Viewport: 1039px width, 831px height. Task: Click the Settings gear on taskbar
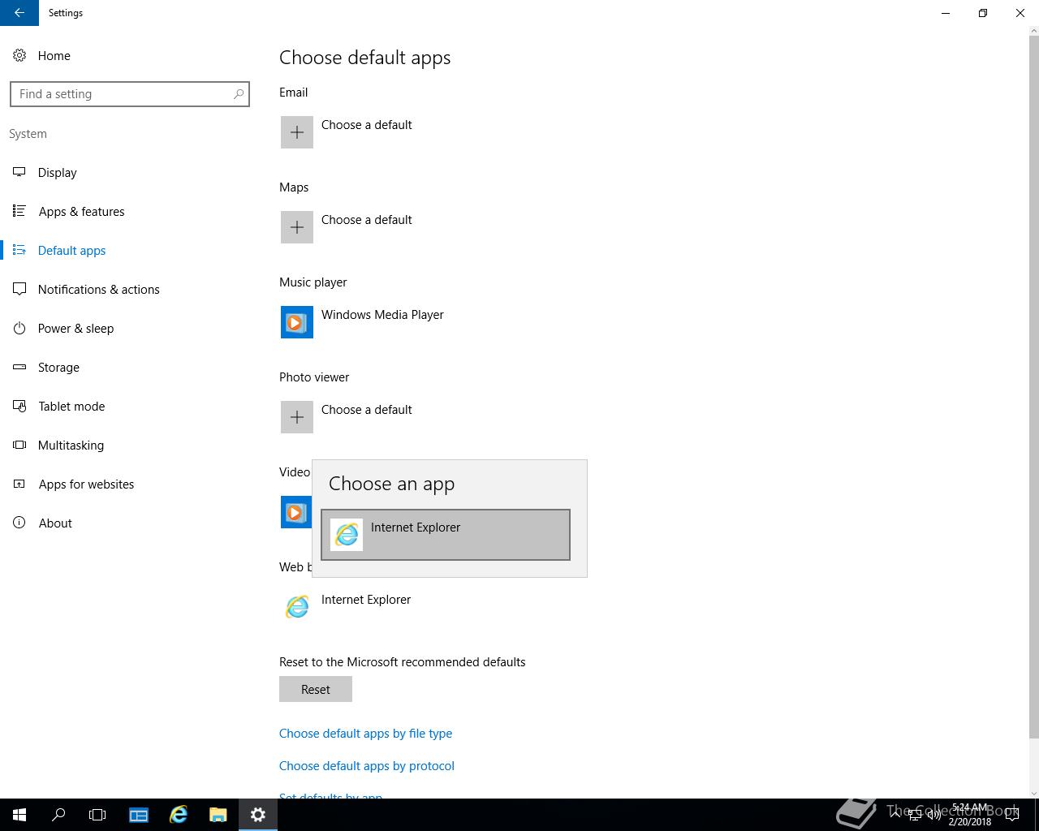coord(258,815)
